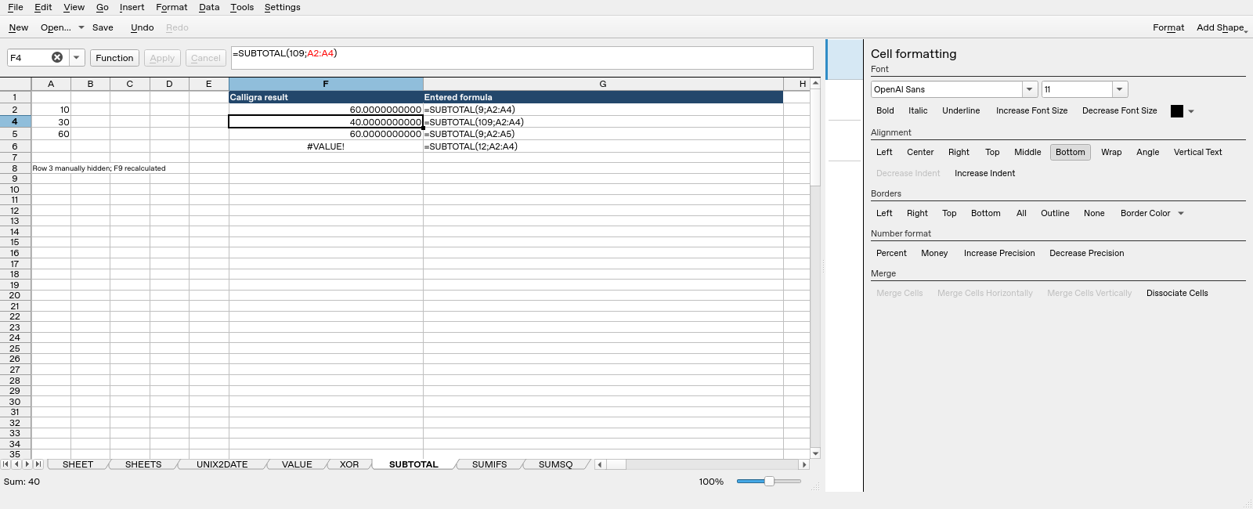The image size is (1253, 509).
Task: Go to the previous sheet tab with the navigation arrow
Action: click(16, 464)
